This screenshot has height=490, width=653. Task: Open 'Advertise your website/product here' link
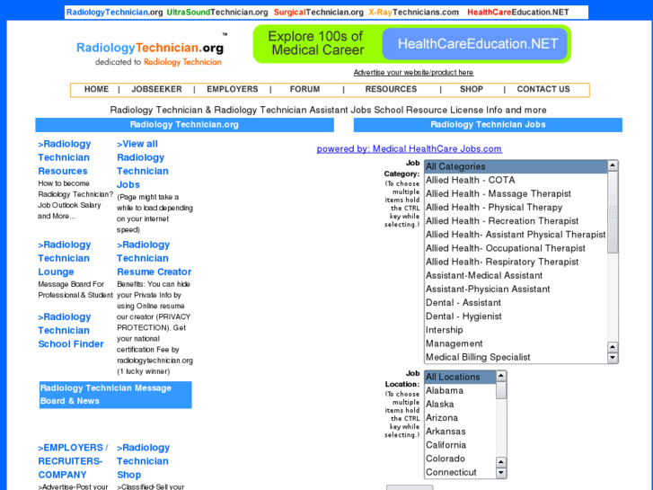click(413, 73)
